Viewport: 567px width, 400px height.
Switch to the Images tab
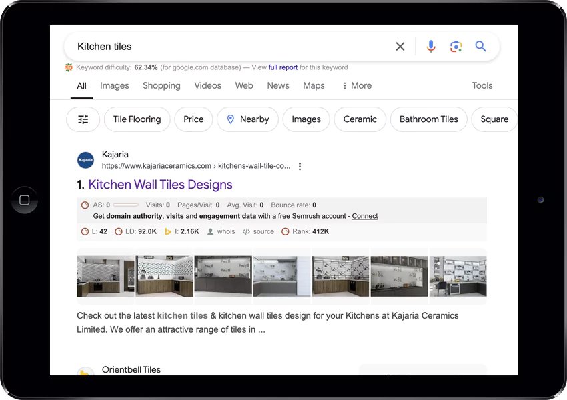[114, 85]
